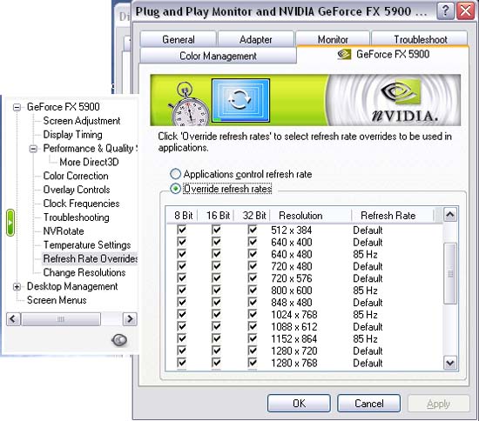This screenshot has height=421, width=479.
Task: Open Color Correction in tree menu
Action: pos(76,176)
